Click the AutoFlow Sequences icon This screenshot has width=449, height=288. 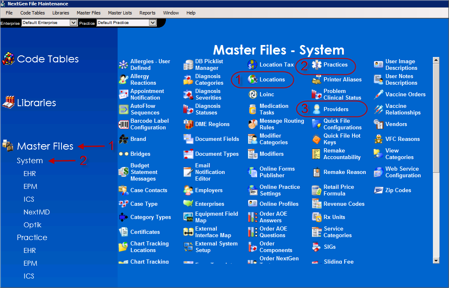(x=124, y=109)
